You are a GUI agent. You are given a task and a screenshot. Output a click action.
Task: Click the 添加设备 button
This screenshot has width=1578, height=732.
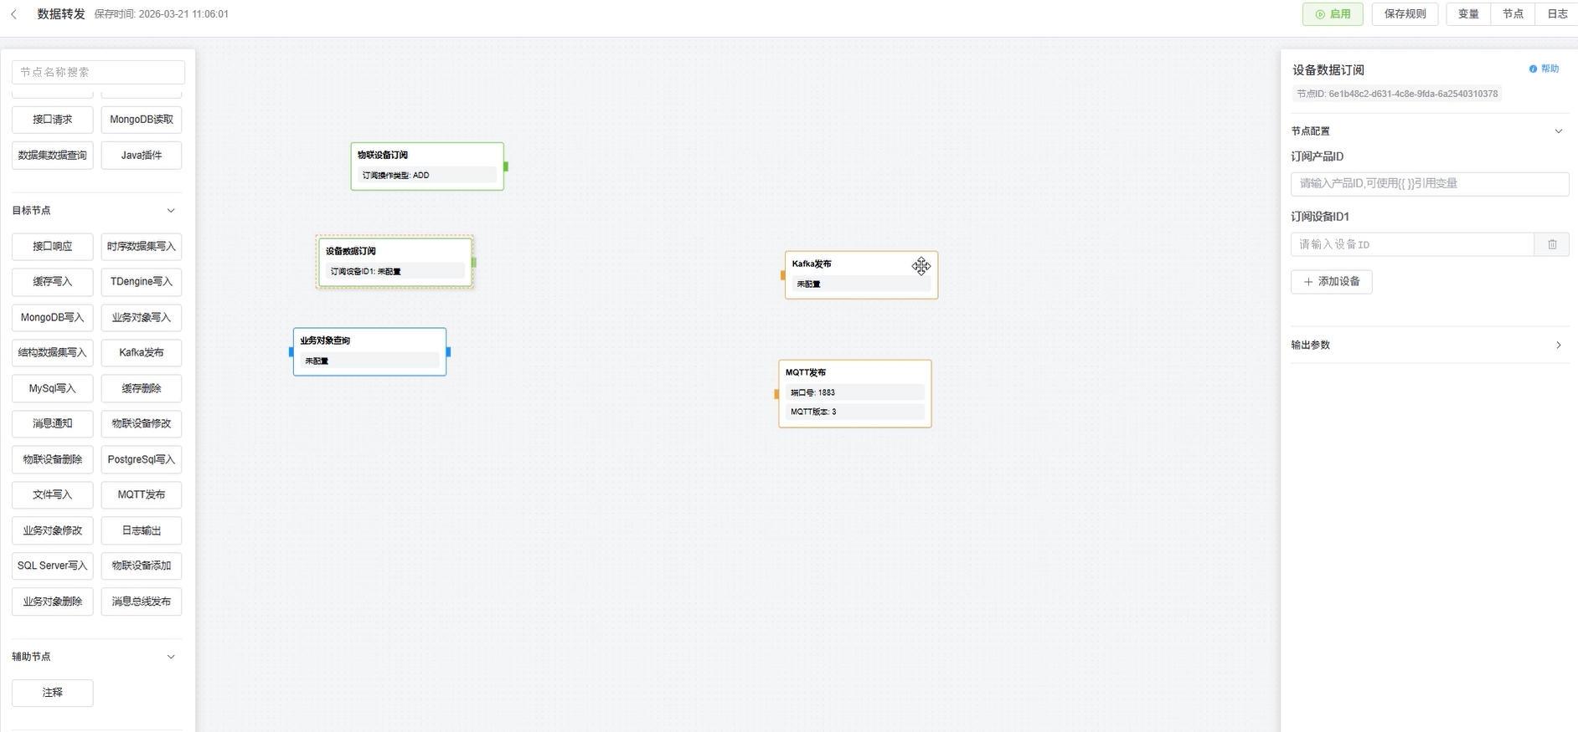coord(1331,282)
